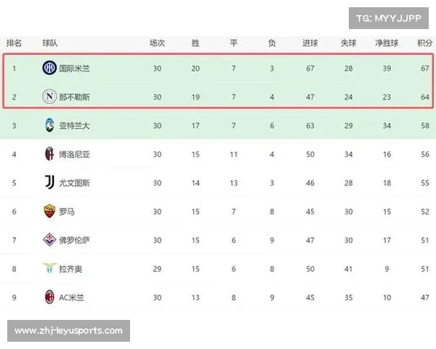The height and width of the screenshot is (349, 436).
Task: Click the 净胜球 column header
Action: tap(387, 43)
